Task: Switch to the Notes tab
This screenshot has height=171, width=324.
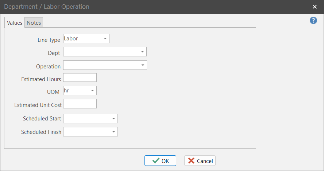Action: [34, 23]
